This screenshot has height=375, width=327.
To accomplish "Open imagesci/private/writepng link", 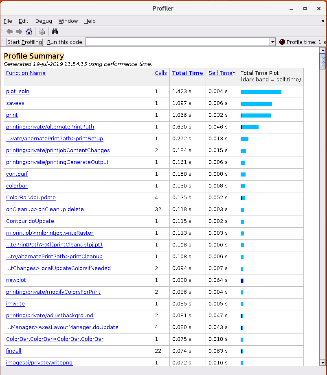I will click(x=39, y=362).
